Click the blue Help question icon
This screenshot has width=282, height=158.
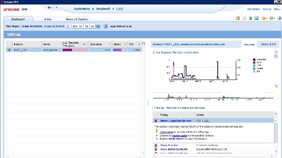point(280,18)
